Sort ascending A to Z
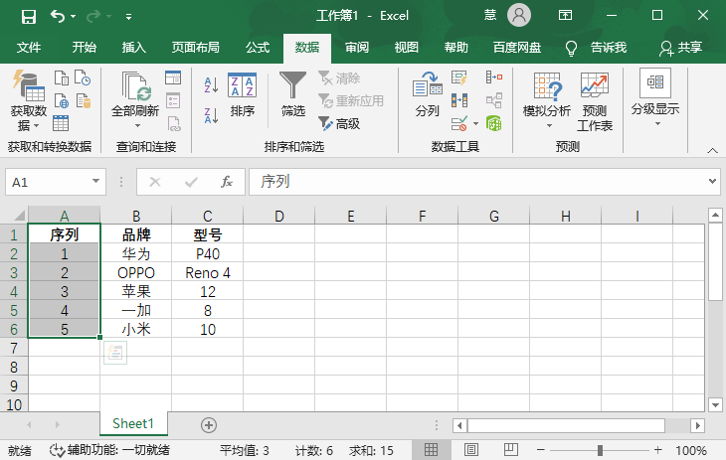726x460 pixels. (x=210, y=85)
